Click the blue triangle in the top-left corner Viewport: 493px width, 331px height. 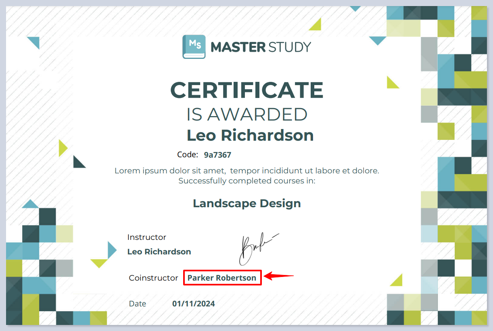tap(35, 42)
